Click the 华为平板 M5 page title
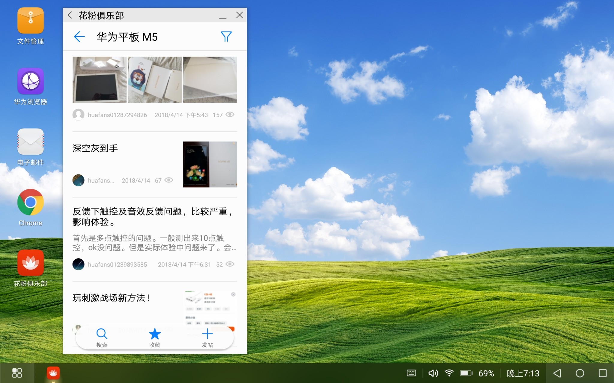614x383 pixels. pos(127,37)
